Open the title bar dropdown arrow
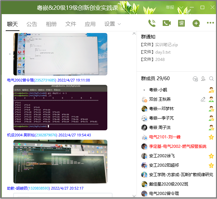The image size is (217, 199). [x=181, y=7]
